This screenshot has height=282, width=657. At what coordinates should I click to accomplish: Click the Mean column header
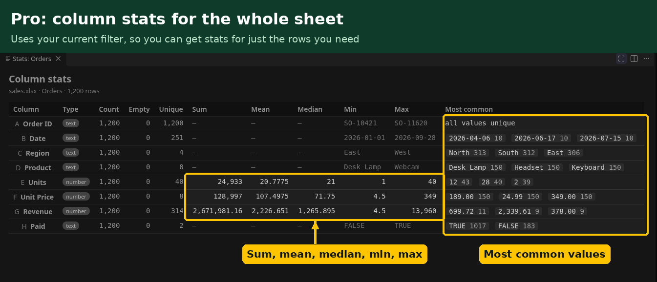[x=260, y=109]
